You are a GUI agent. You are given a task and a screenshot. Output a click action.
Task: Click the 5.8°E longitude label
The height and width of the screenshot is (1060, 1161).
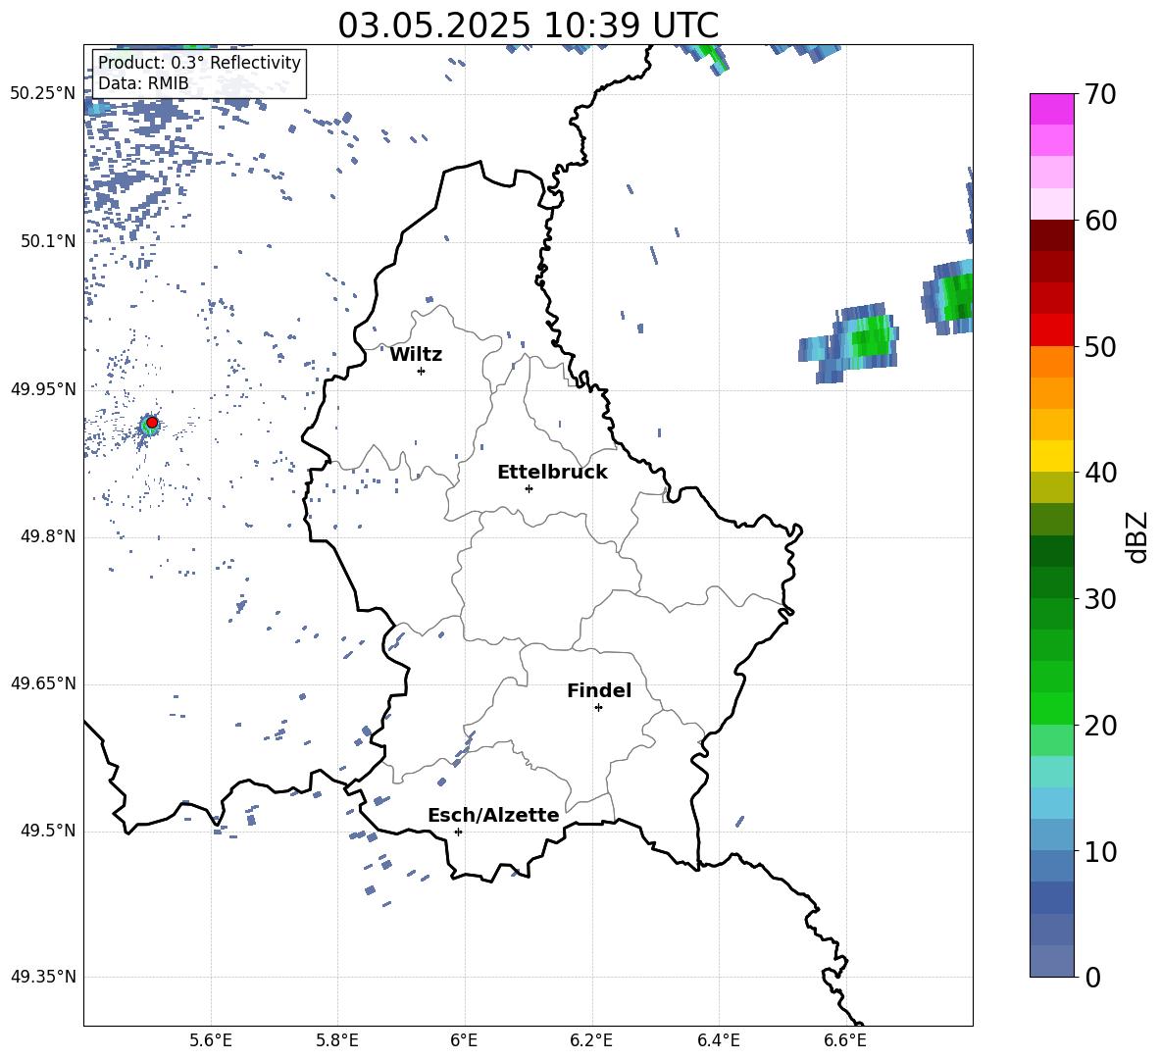click(337, 1040)
